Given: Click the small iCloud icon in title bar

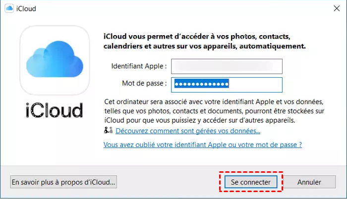Looking at the screenshot, I should 9,8.
